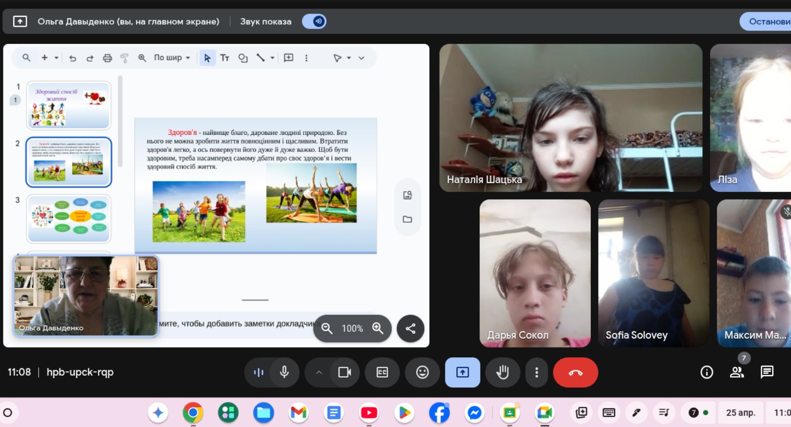Screen dimensions: 791x427
Task: Open YouTube from the shelf
Action: [369, 412]
